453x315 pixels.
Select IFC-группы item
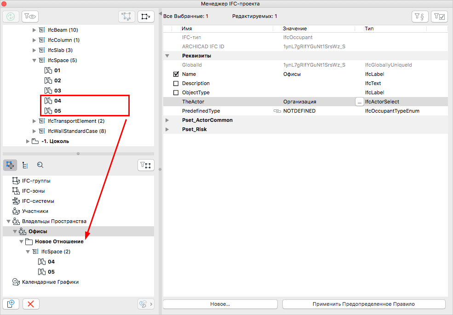click(36, 181)
